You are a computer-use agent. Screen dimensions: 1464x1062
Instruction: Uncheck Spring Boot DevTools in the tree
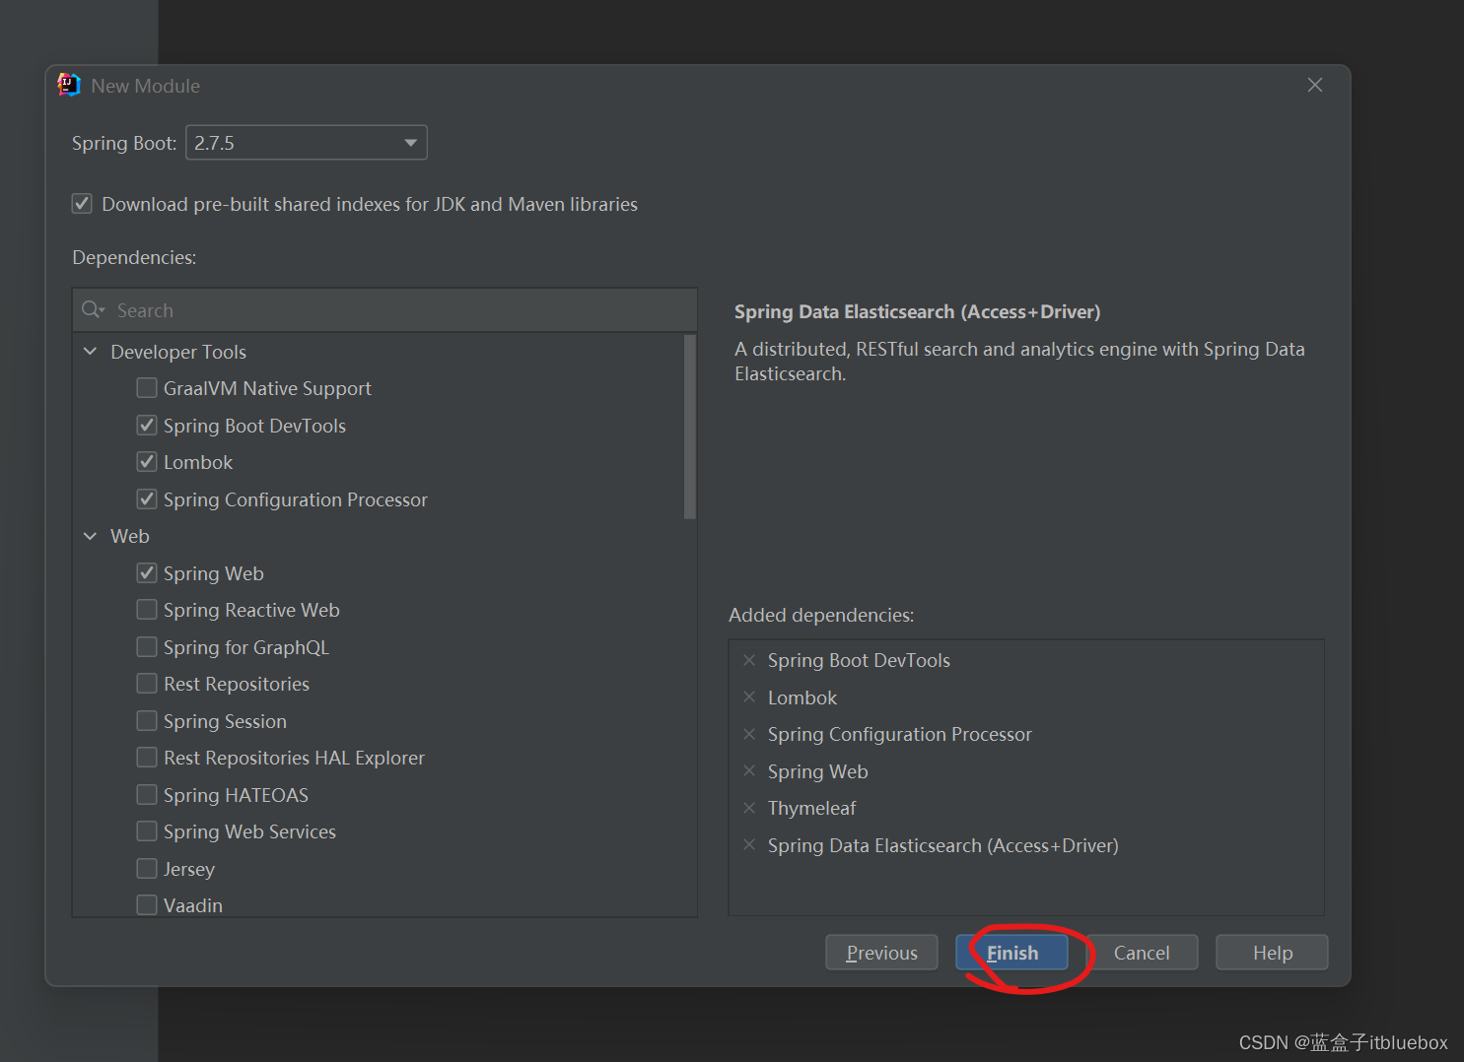[147, 426]
